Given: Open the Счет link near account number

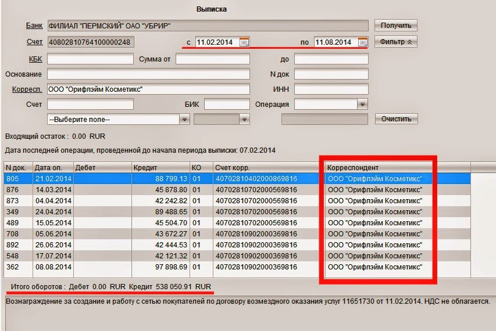Looking at the screenshot, I should pyautogui.click(x=34, y=42).
